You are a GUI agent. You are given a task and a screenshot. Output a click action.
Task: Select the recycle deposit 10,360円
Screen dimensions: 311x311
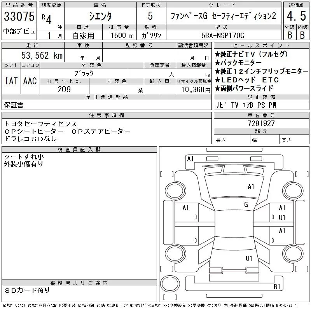[196, 90]
